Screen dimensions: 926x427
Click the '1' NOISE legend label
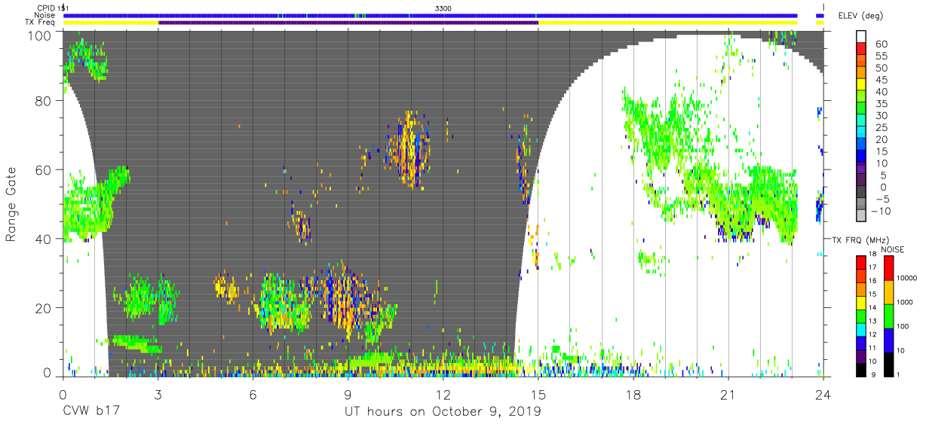click(899, 374)
